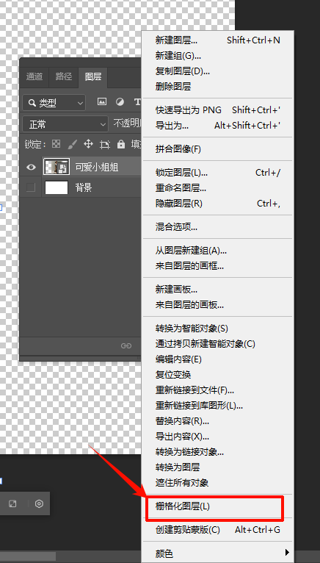Click 拼合图像(F) menu item

(218, 149)
